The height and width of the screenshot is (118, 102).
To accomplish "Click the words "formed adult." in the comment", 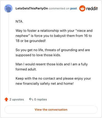I will point(26,69).
